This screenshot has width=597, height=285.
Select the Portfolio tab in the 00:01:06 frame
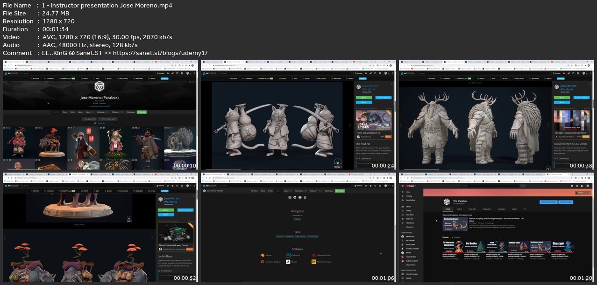coord(254,191)
